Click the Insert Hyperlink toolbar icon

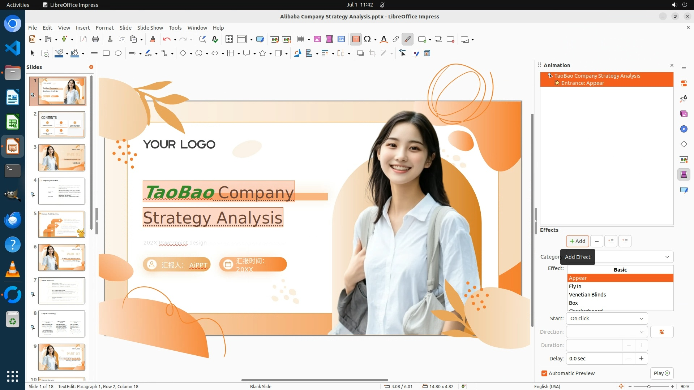(x=395, y=39)
